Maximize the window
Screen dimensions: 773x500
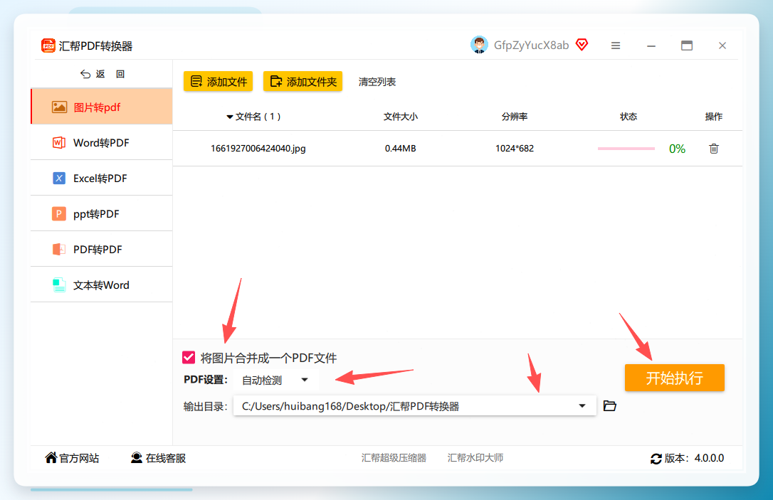pyautogui.click(x=687, y=46)
